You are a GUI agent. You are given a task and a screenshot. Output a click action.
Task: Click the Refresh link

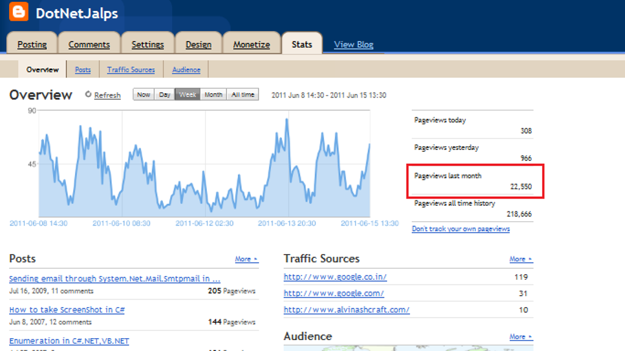(x=107, y=95)
